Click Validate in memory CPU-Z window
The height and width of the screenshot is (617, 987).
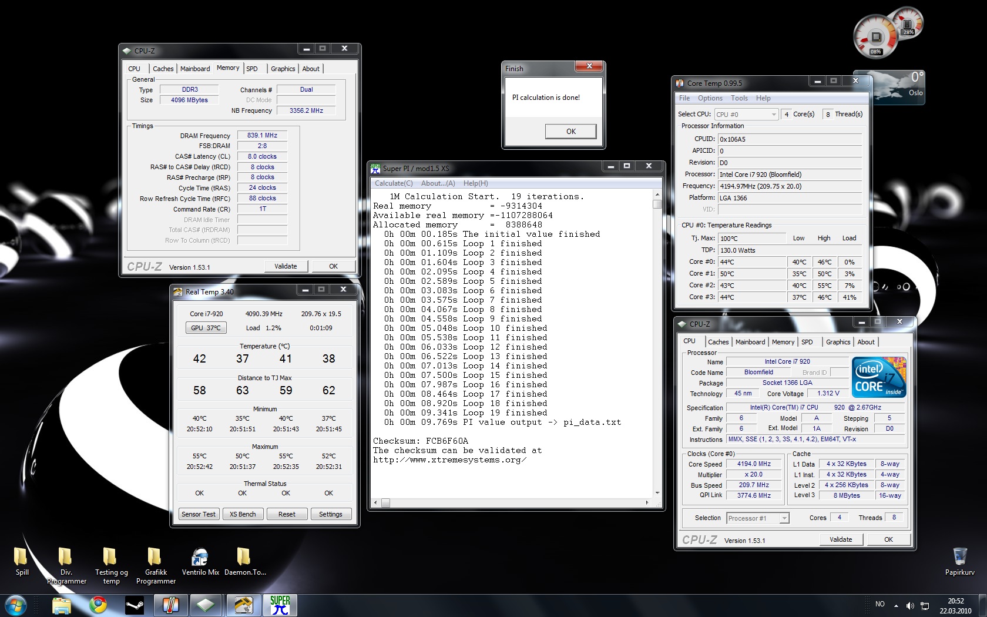click(x=286, y=266)
